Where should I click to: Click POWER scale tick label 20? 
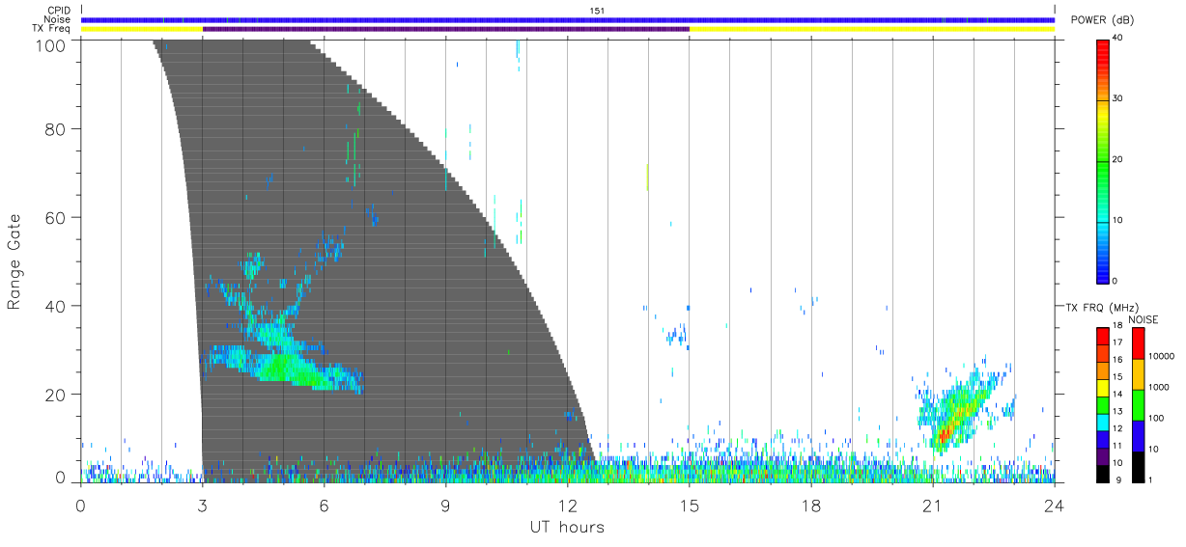tap(1117, 160)
